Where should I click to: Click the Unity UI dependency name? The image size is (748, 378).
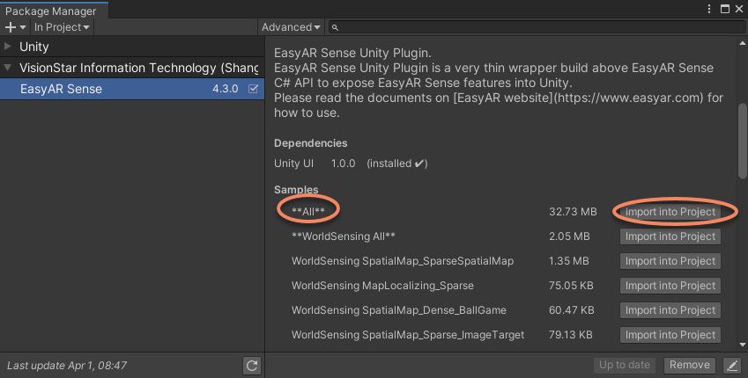tap(294, 164)
